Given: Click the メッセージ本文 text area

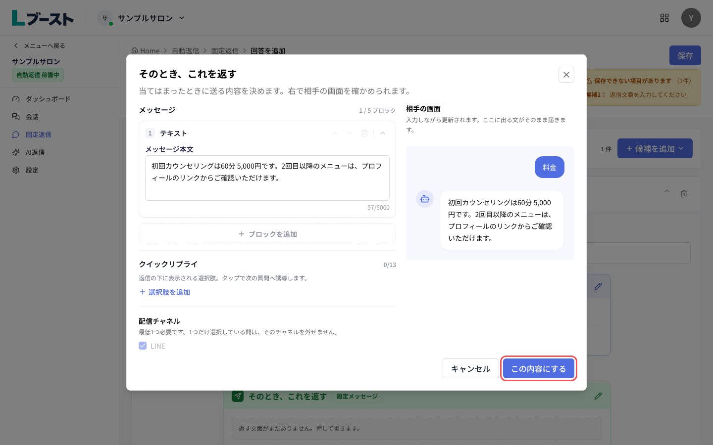Looking at the screenshot, I should [x=267, y=178].
